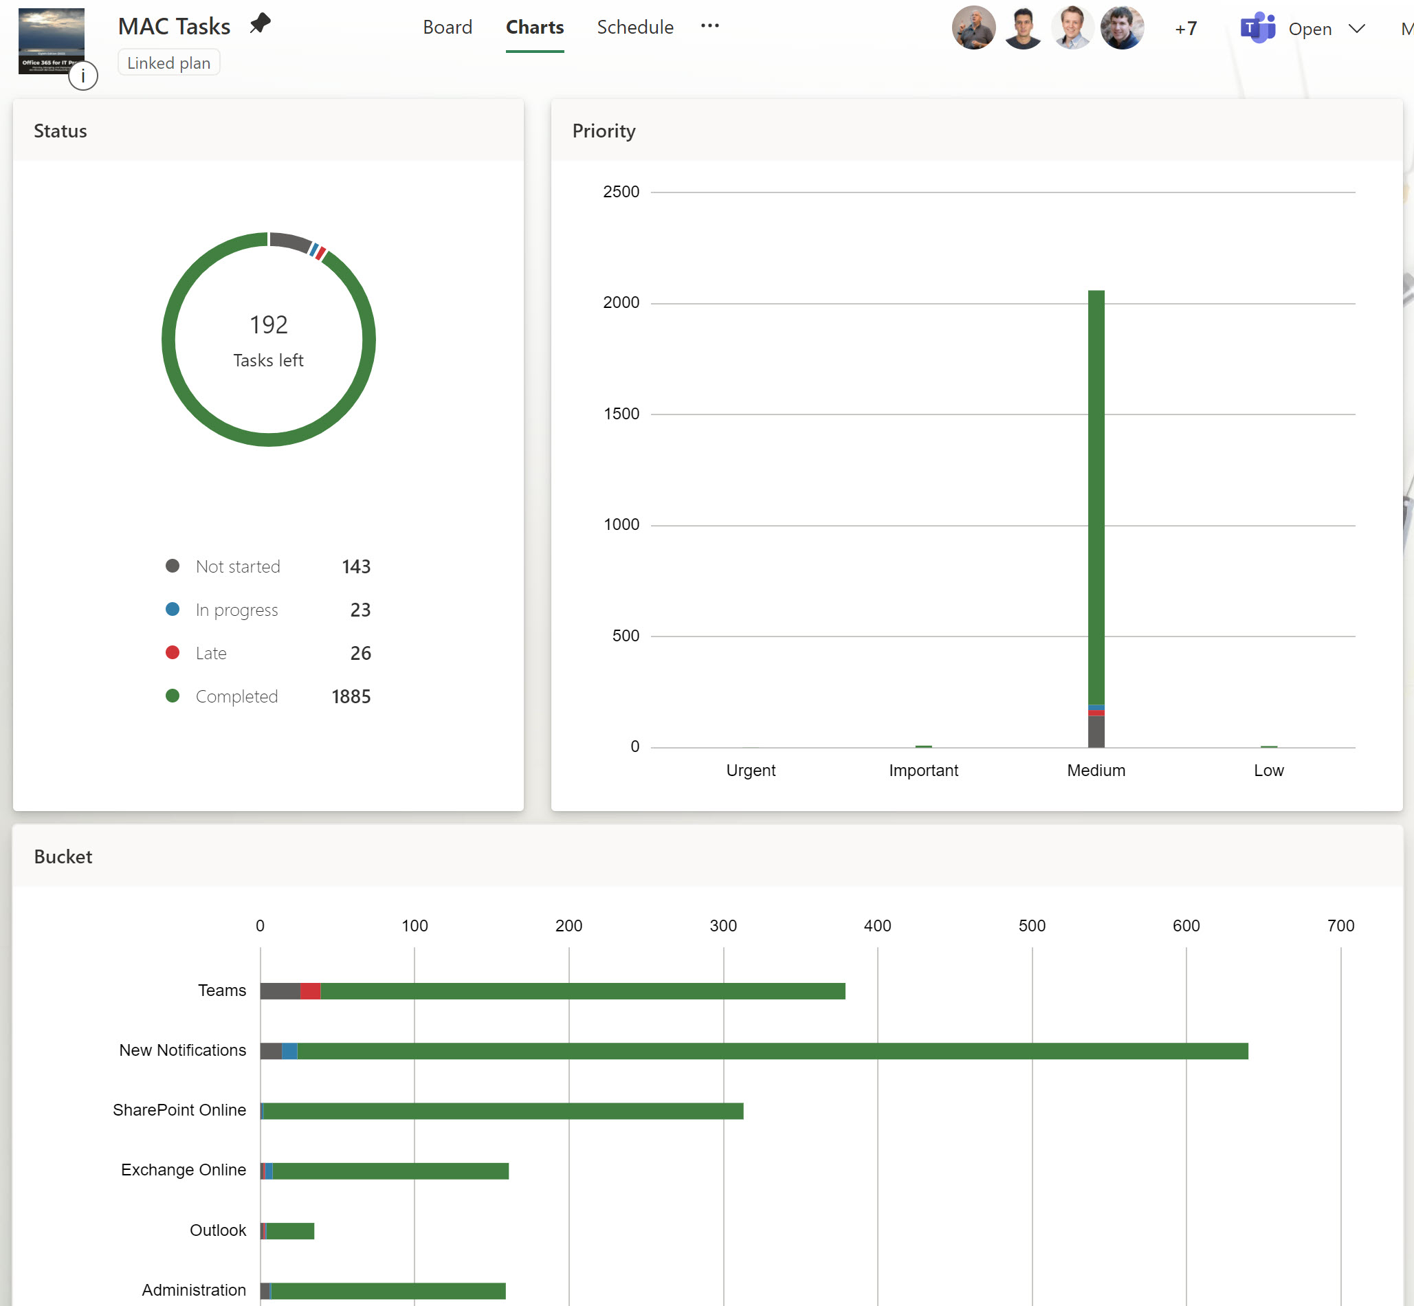Viewport: 1414px width, 1306px height.
Task: Click the plan info icon
Action: [82, 75]
